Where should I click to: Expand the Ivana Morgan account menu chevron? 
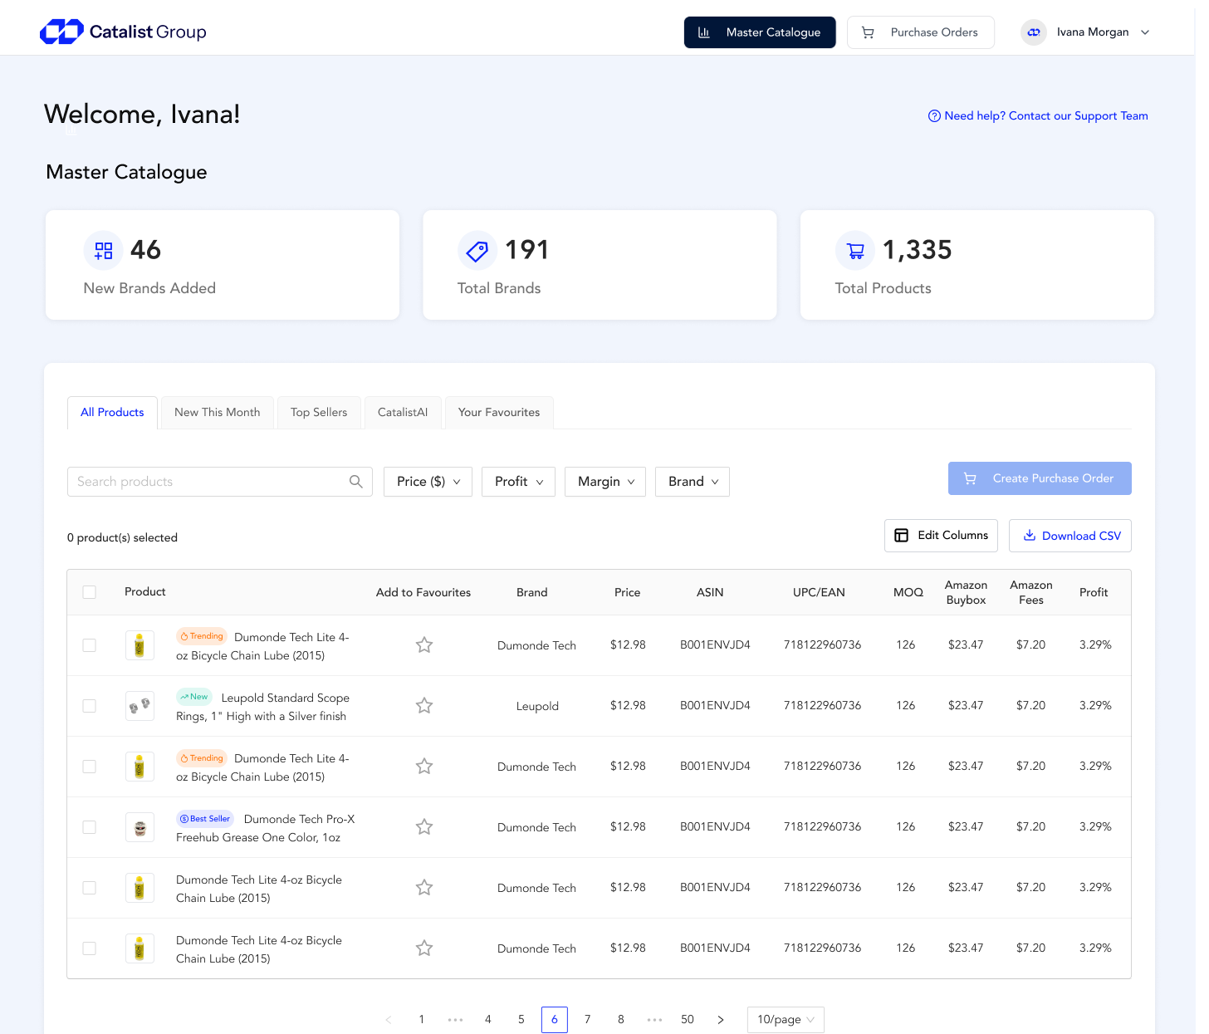click(x=1145, y=32)
